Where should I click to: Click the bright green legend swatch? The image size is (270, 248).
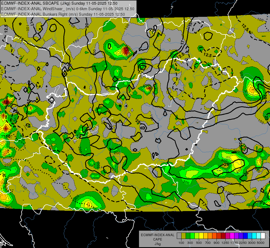coord(192,236)
